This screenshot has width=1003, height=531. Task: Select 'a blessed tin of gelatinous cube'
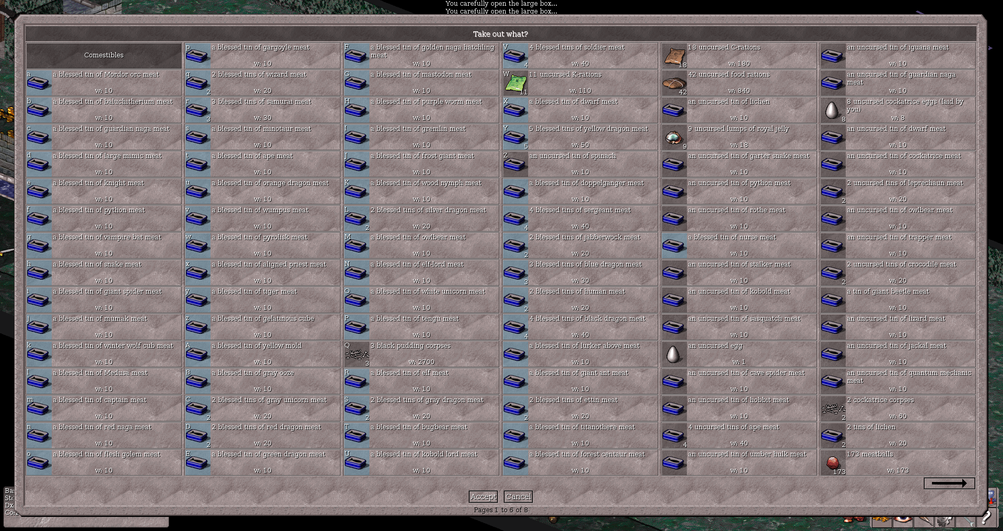click(x=263, y=327)
